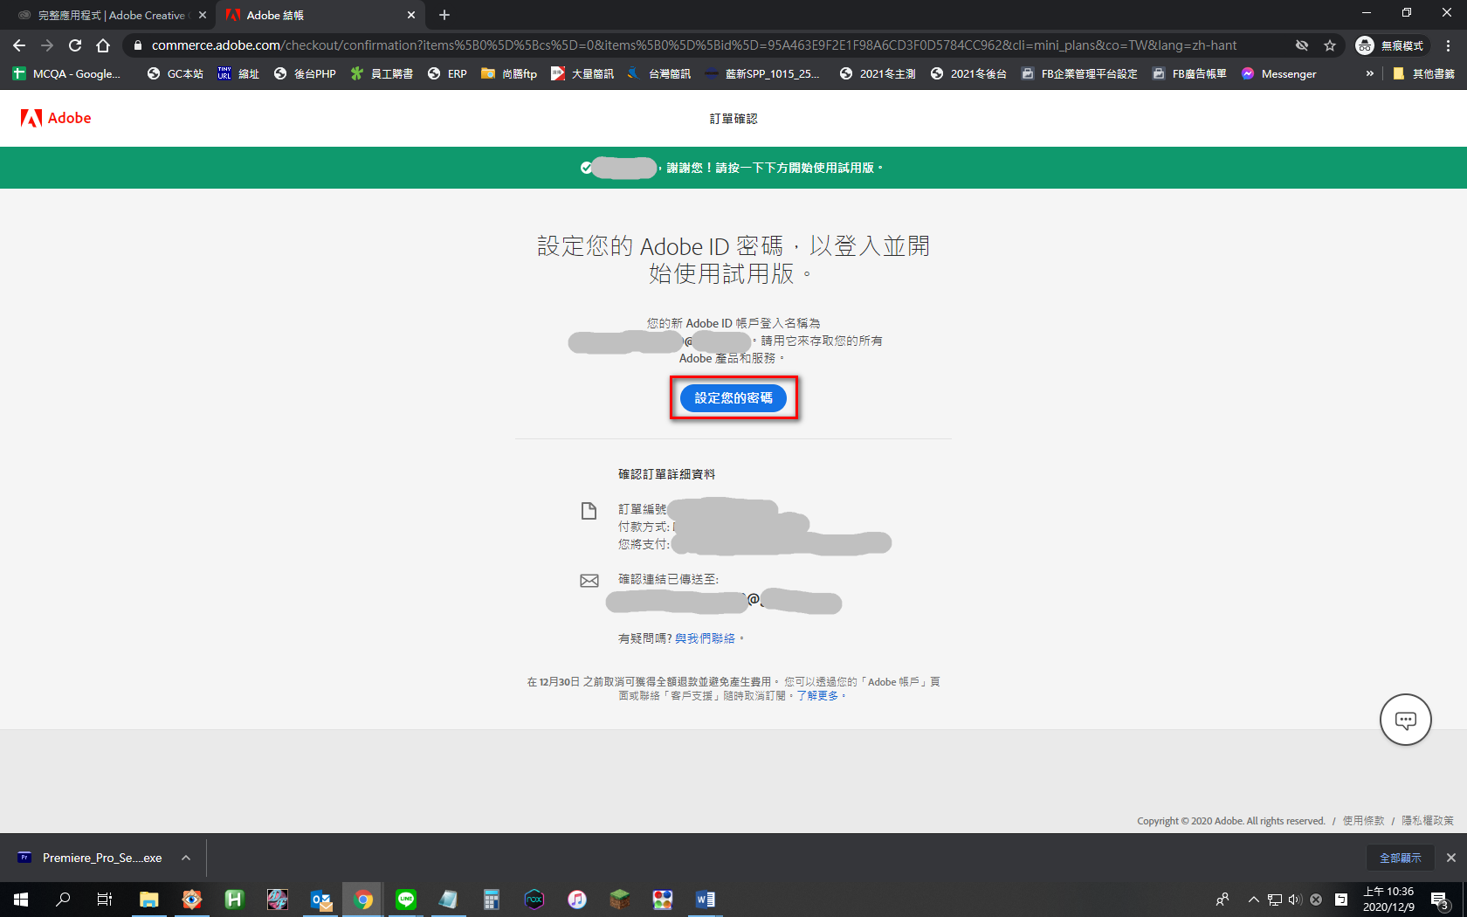Open a new browser tab

click(444, 15)
